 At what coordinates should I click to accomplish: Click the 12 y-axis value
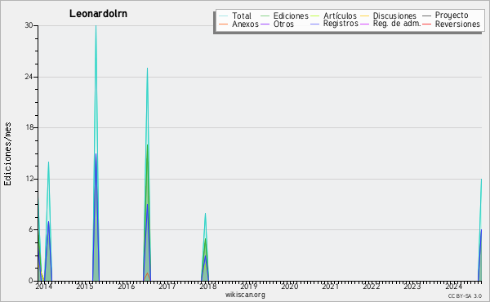(29, 179)
